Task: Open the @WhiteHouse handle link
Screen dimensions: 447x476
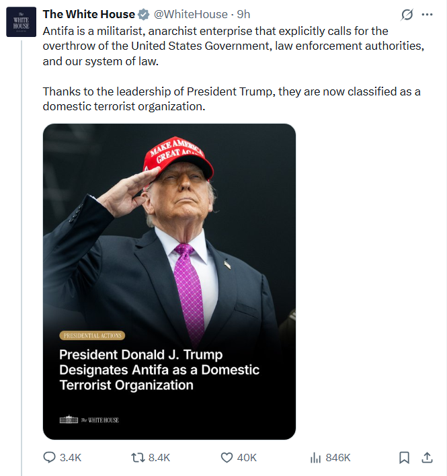Action: pyautogui.click(x=191, y=15)
